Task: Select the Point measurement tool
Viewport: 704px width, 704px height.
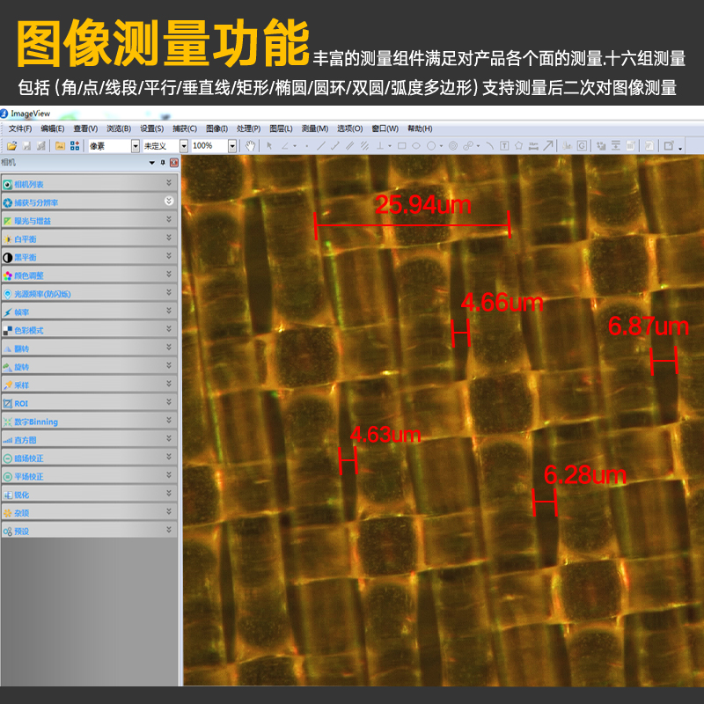Action: coord(306,146)
